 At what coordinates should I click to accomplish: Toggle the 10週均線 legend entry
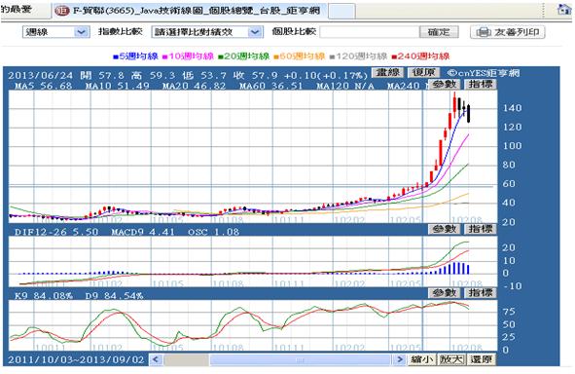click(x=188, y=56)
